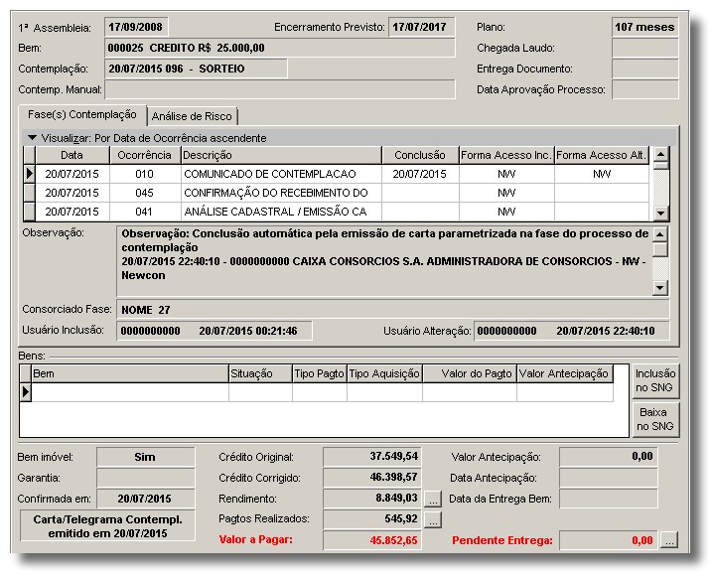Click the Crédito Original value 37.549,54

(x=372, y=457)
